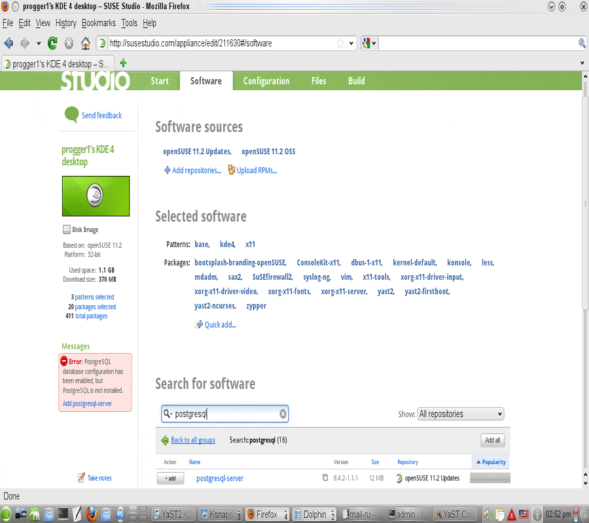This screenshot has height=523, width=589.
Task: Open the search engine selector dropdown
Action: point(369,43)
